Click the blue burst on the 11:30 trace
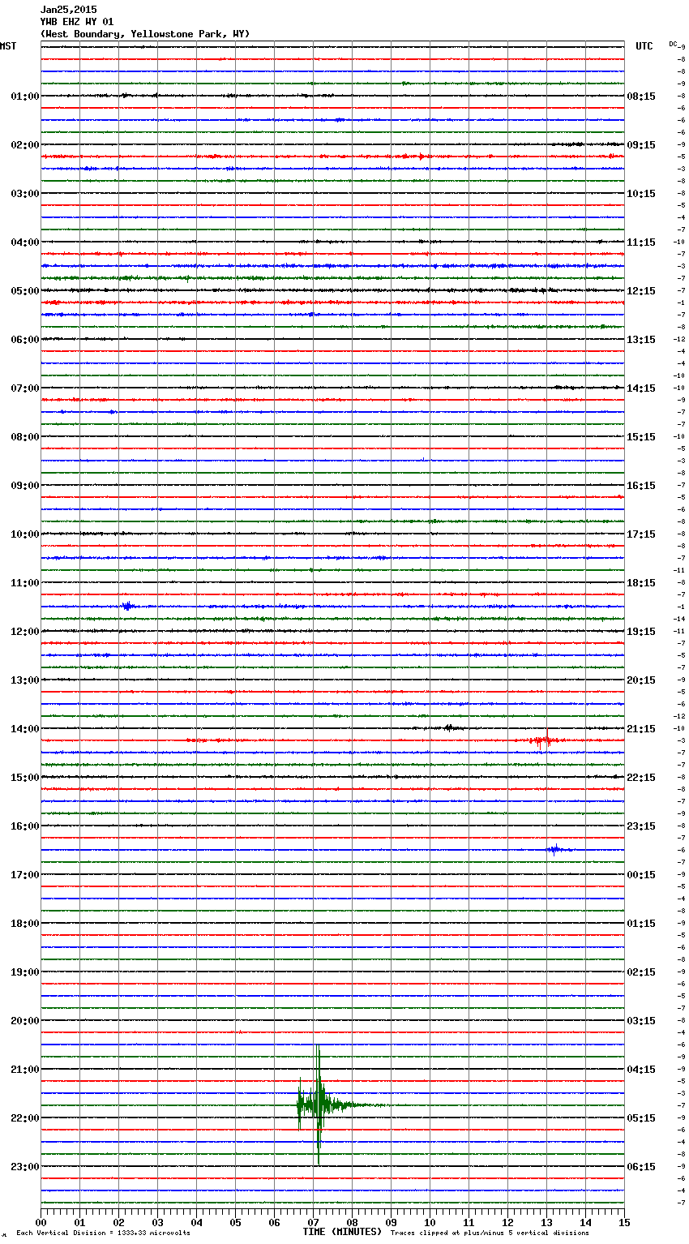The width and height of the screenshot is (689, 1244). [127, 606]
